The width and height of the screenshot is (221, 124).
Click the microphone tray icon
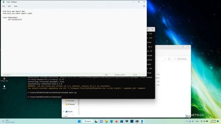click(x=193, y=121)
